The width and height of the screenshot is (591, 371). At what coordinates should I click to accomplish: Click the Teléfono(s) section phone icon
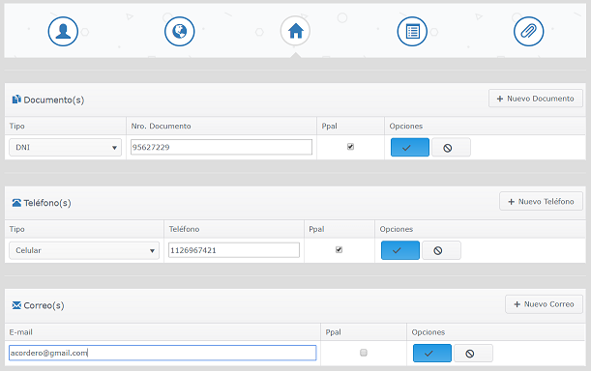pyautogui.click(x=16, y=203)
